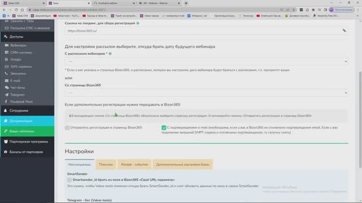Image resolution: width=362 pixels, height=203 pixels.
Task: Switch to Roistat - события tab
Action: tap(135, 164)
